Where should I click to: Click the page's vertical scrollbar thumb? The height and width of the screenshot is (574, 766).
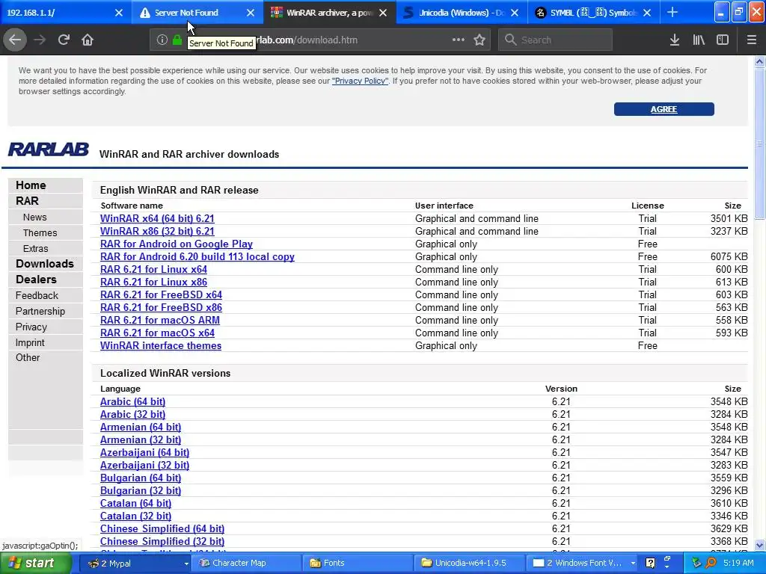coord(760,144)
